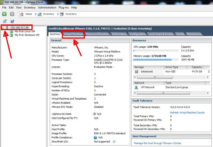Click the VM Network globe icon
This screenshot has width=213, height=147.
click(136, 87)
